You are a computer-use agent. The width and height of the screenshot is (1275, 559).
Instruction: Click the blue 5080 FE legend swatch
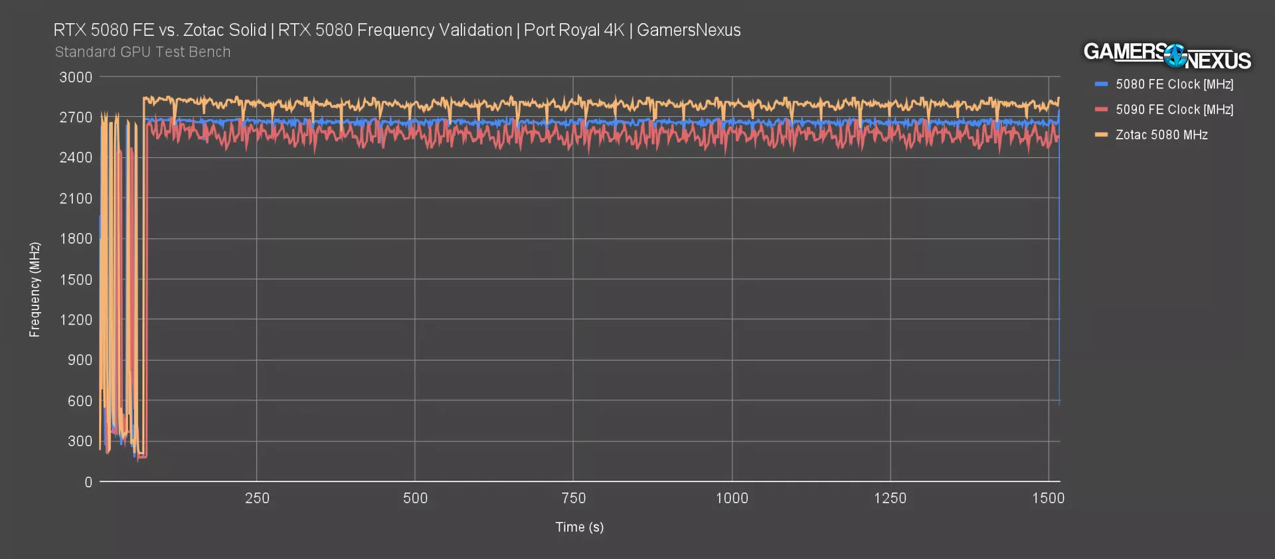[1101, 84]
